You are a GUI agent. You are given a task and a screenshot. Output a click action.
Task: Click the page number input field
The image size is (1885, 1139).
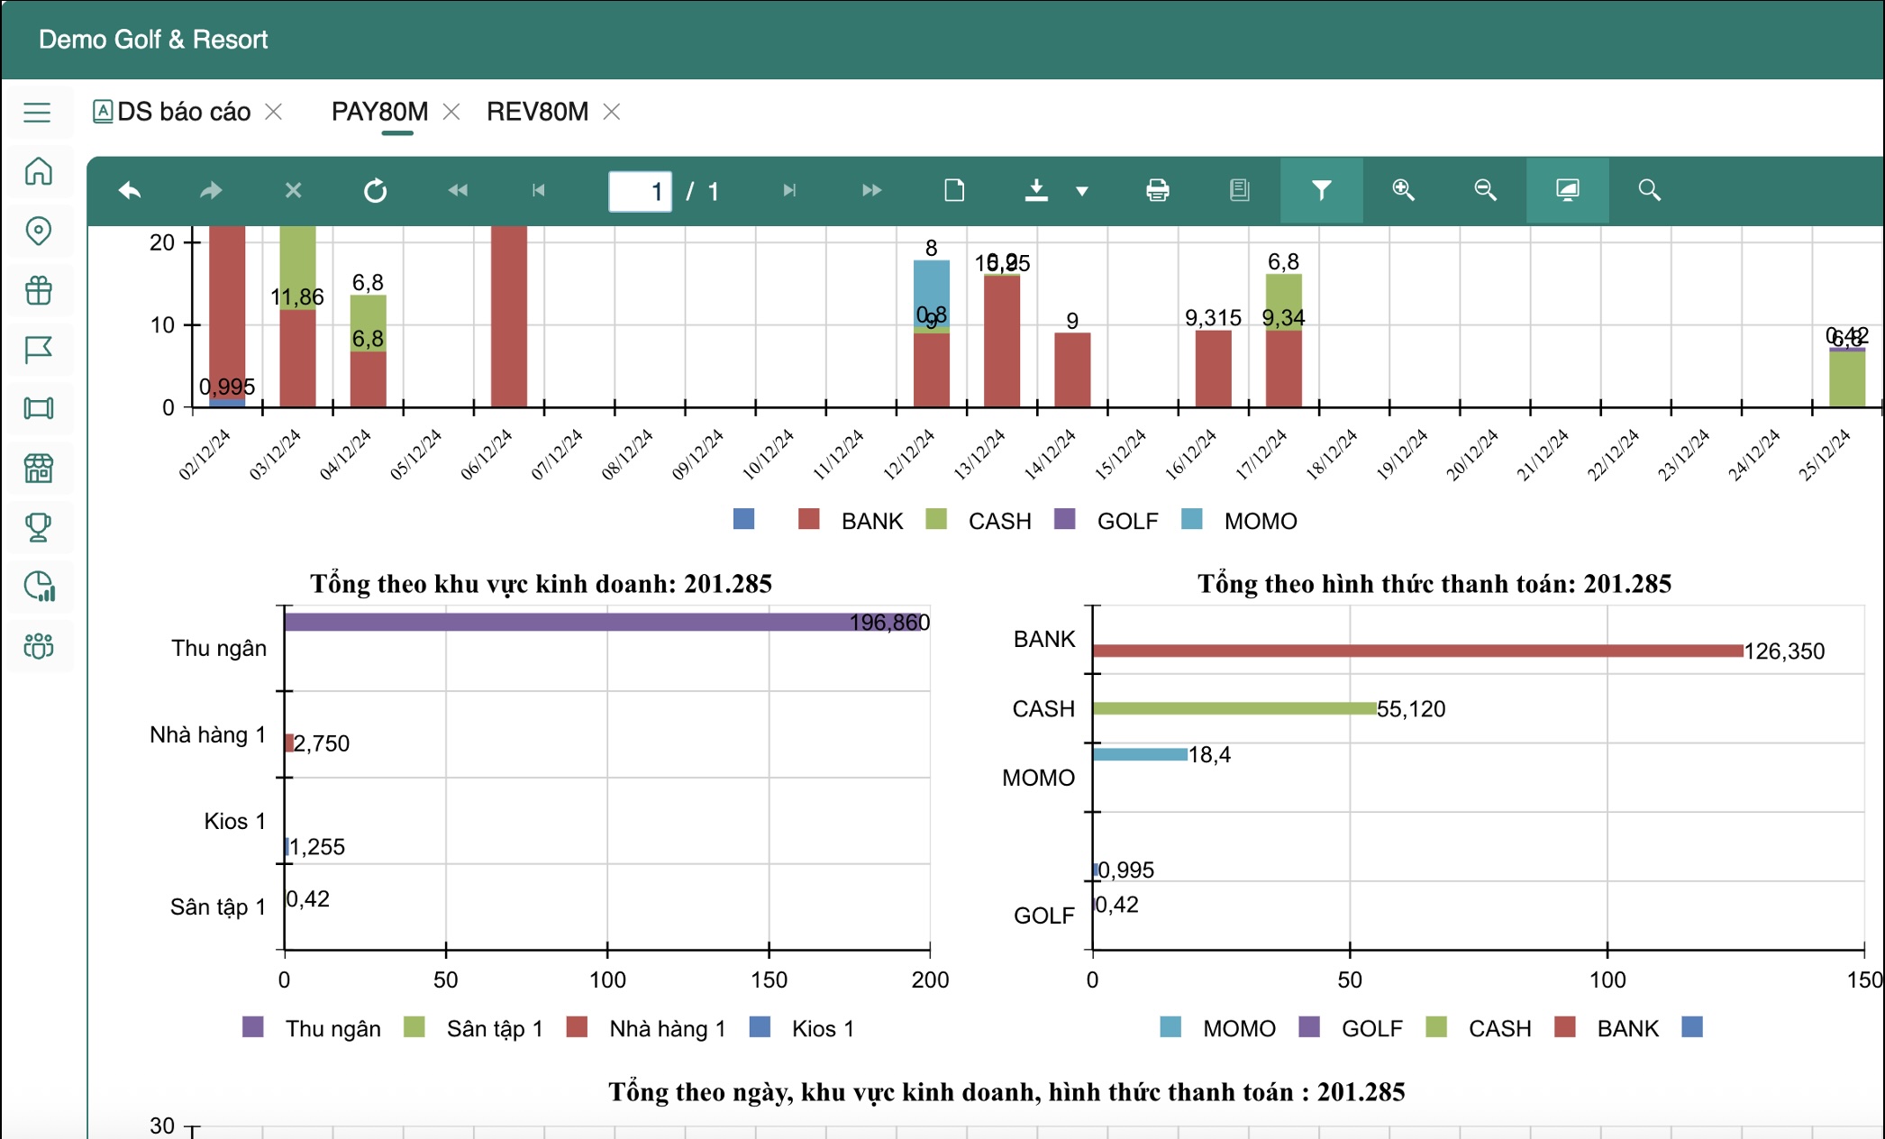pyautogui.click(x=640, y=191)
